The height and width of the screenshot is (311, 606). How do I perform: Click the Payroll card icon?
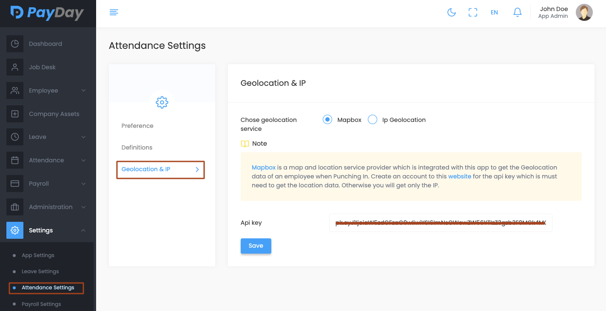15,184
